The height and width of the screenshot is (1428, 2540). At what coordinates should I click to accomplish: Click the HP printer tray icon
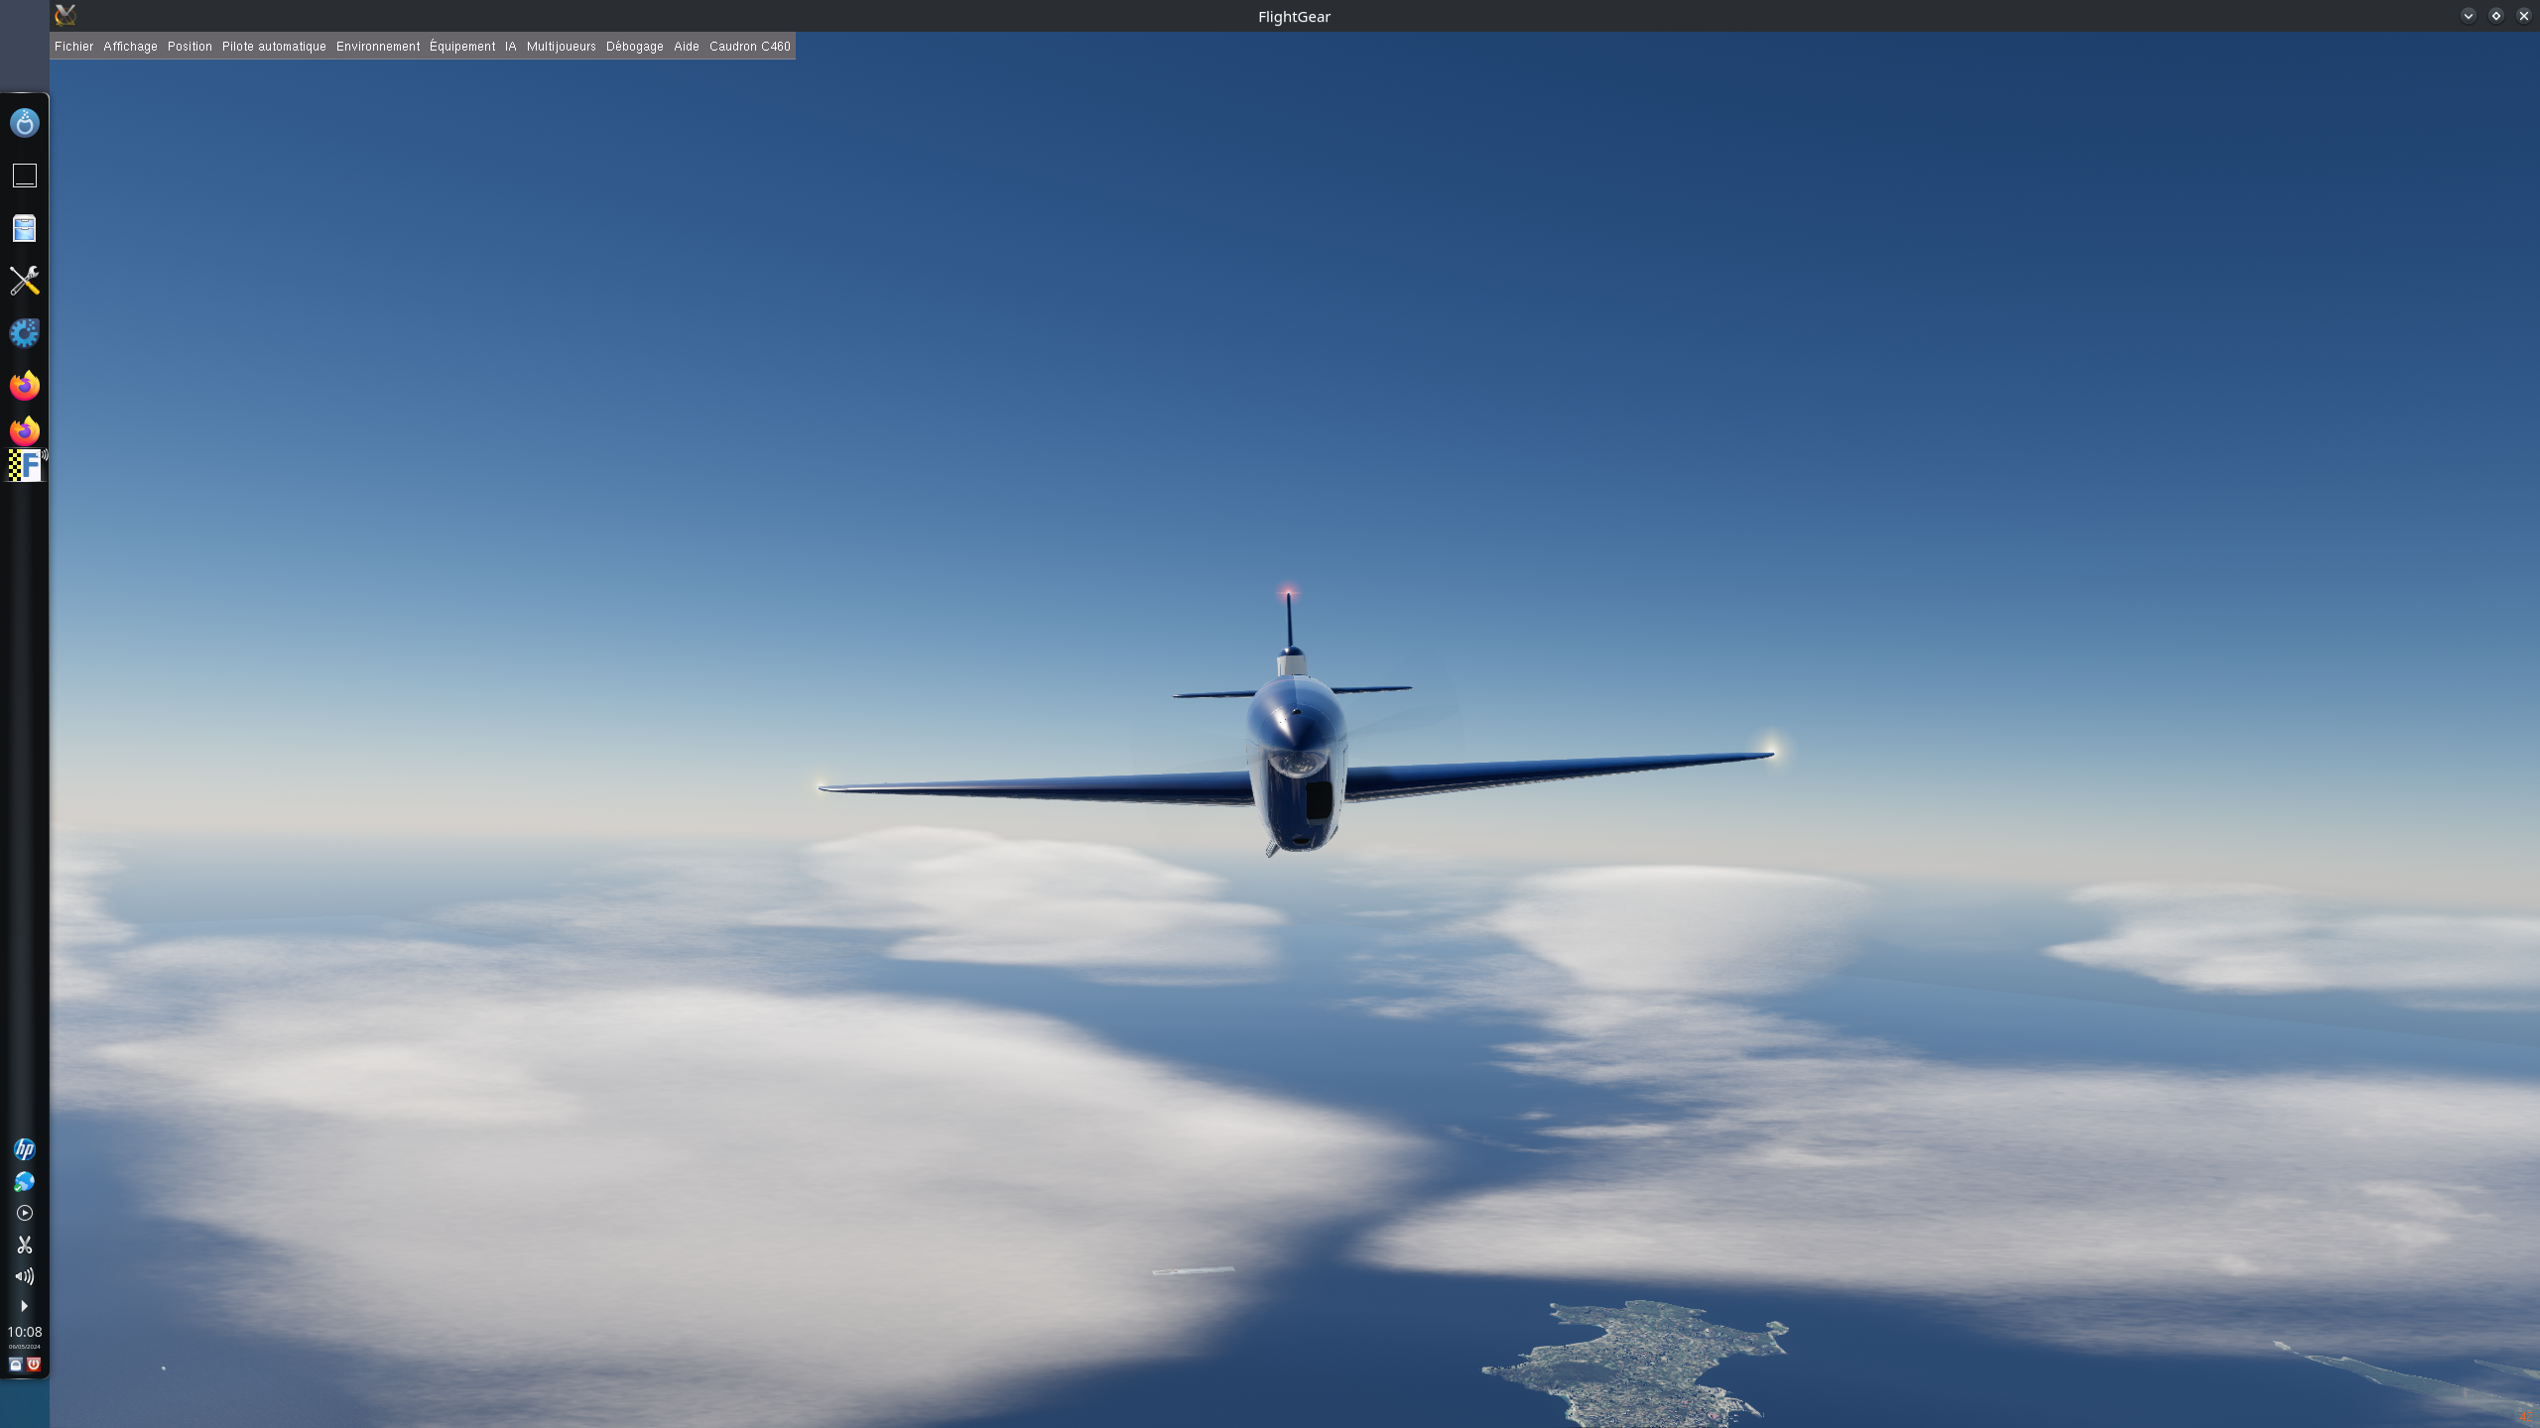pyautogui.click(x=24, y=1149)
